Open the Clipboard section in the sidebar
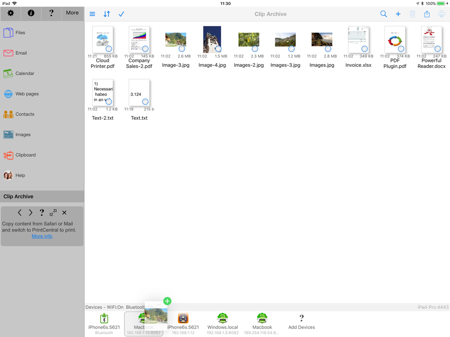 (x=25, y=155)
